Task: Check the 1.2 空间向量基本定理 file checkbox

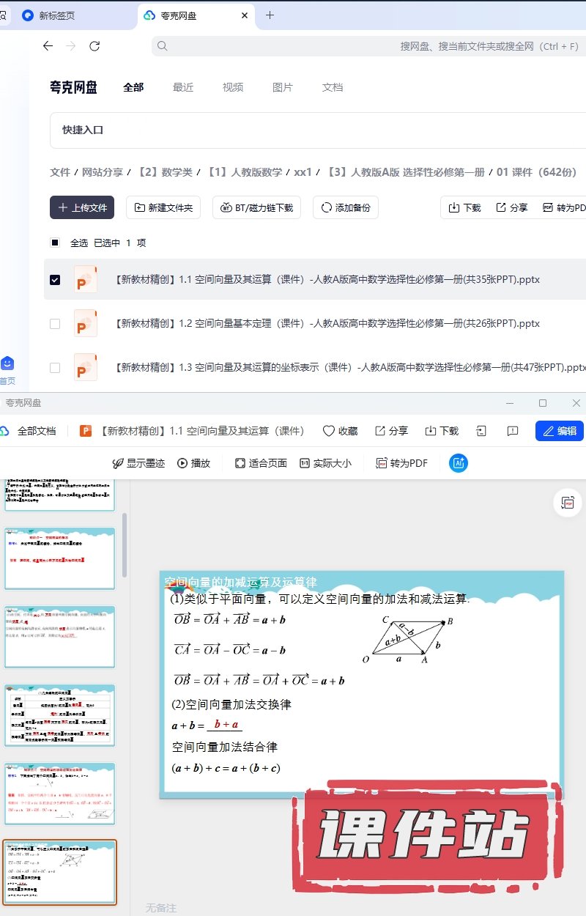Action: (55, 323)
